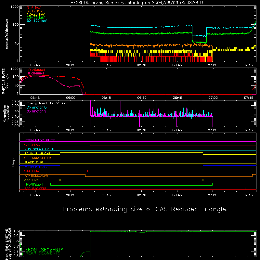Click the vertical Flags axis label
The width and height of the screenshot is (260, 260).
(13, 162)
